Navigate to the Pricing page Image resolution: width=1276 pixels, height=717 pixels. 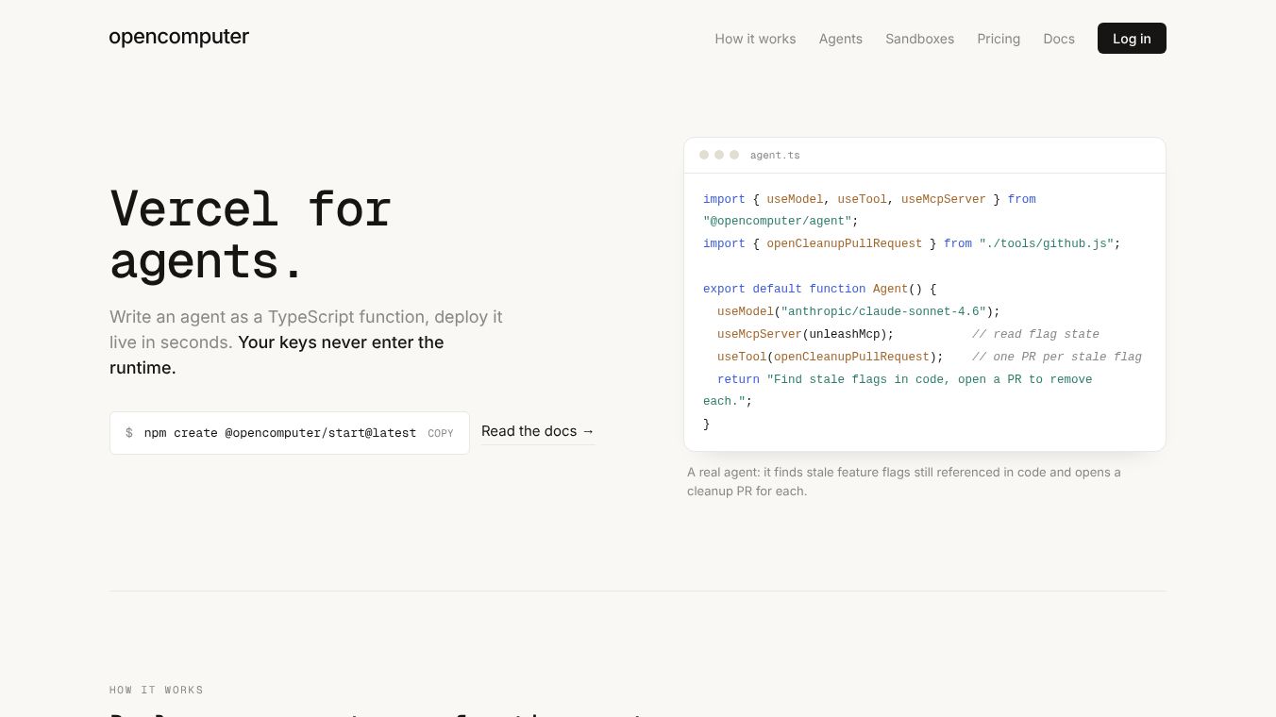[x=999, y=39]
